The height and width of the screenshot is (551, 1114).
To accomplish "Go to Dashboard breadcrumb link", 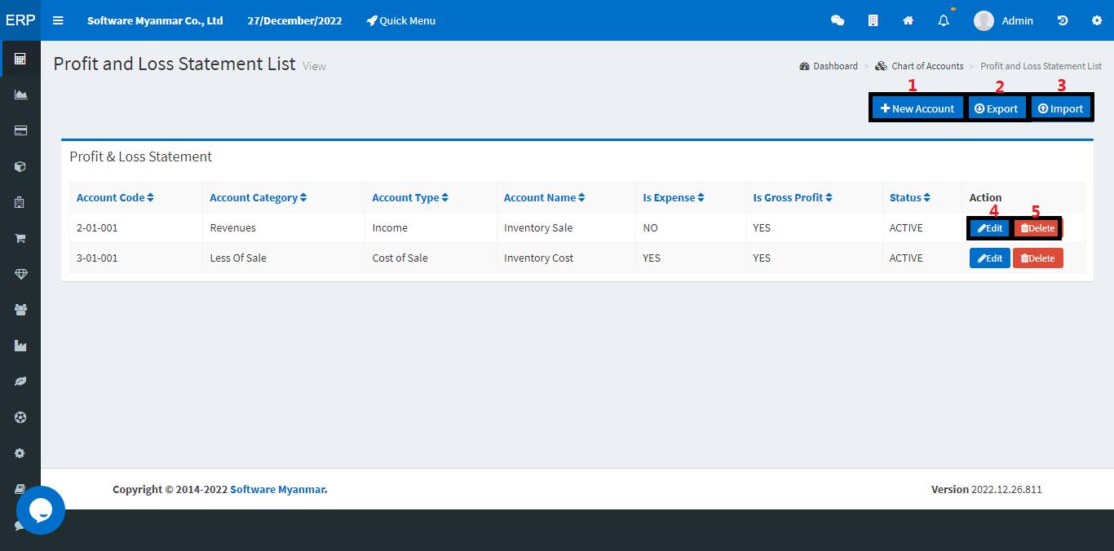I will (x=829, y=66).
